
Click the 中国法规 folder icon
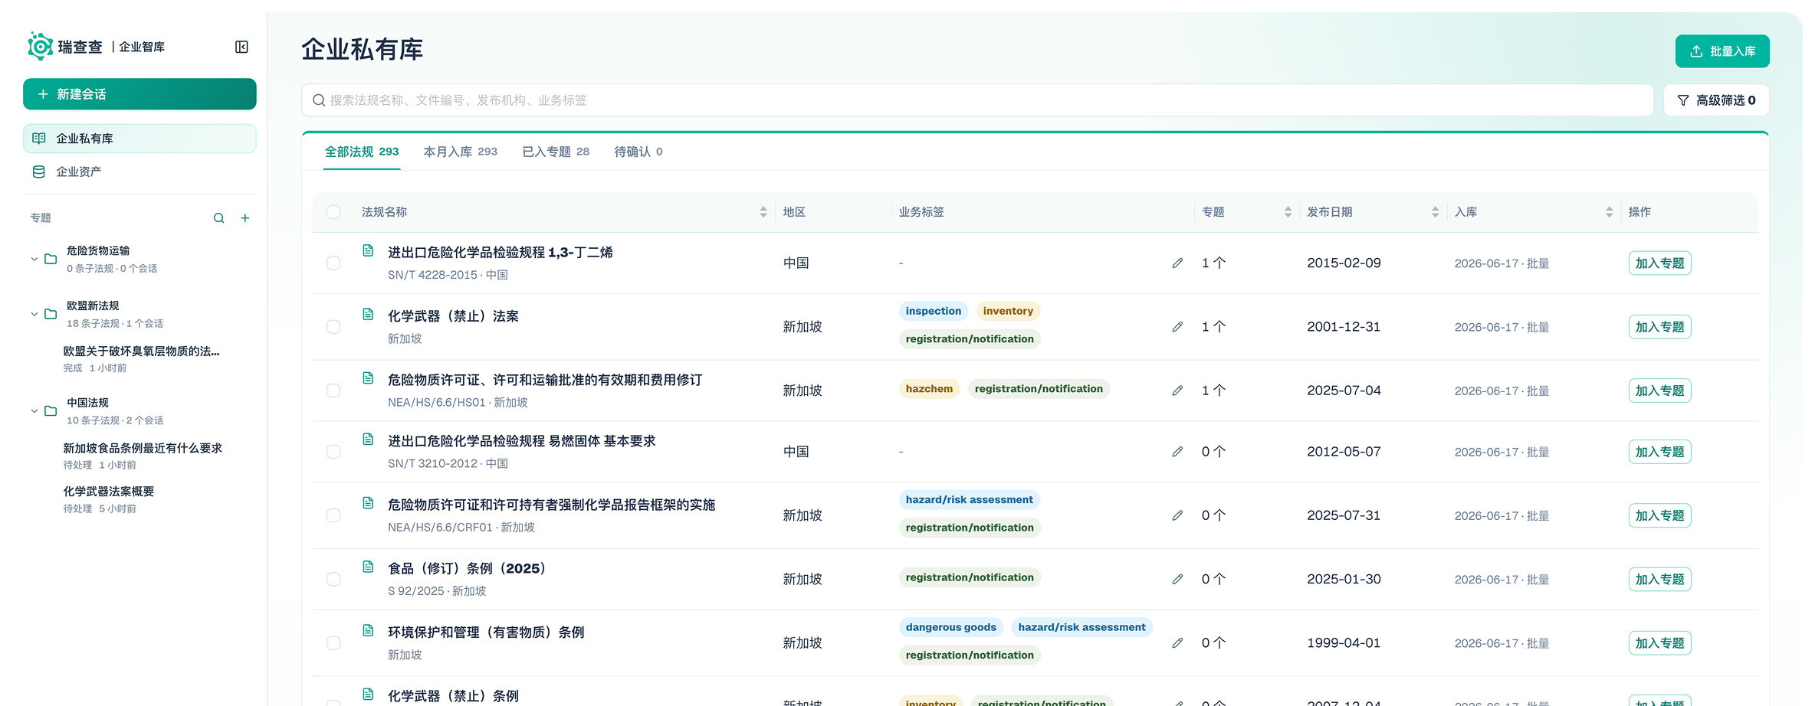pyautogui.click(x=51, y=411)
